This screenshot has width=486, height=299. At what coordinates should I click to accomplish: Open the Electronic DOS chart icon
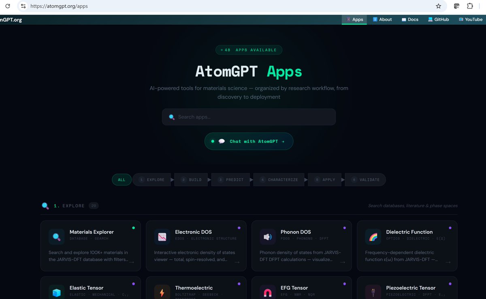(162, 237)
